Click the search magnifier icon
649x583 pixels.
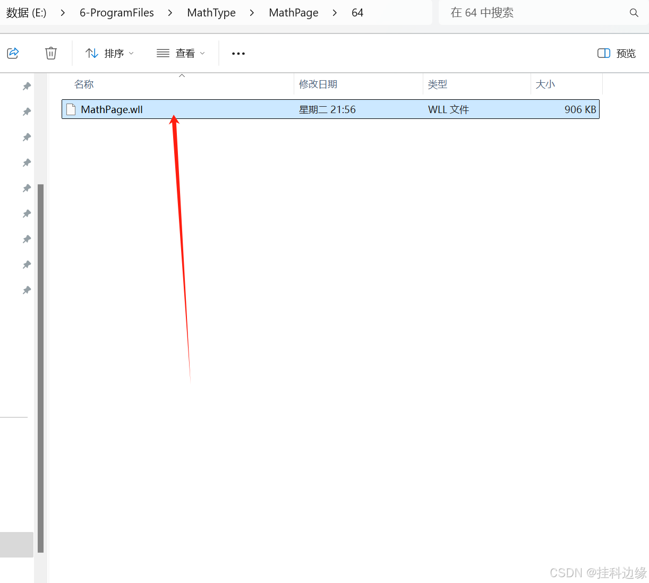click(634, 13)
